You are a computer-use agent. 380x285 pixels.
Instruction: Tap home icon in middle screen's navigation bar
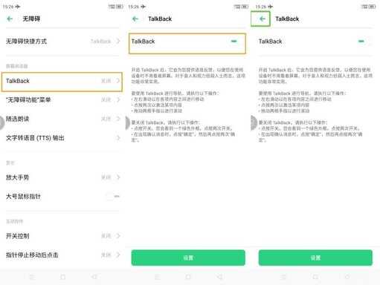coord(188,277)
